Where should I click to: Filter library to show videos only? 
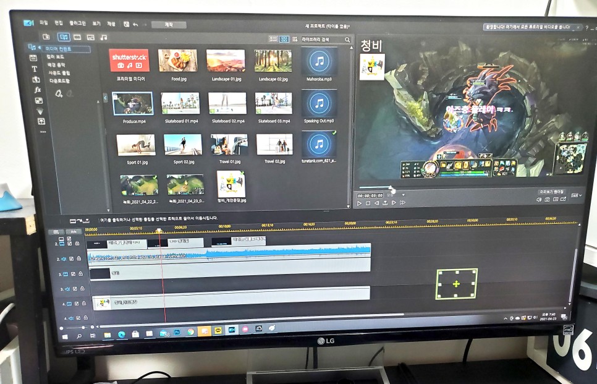point(77,37)
